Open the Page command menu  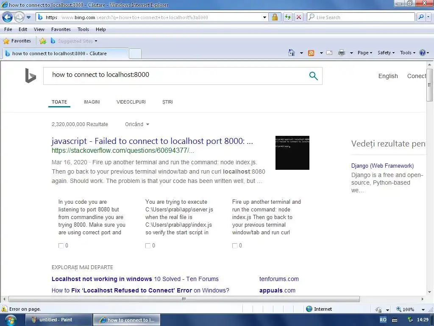tap(365, 53)
